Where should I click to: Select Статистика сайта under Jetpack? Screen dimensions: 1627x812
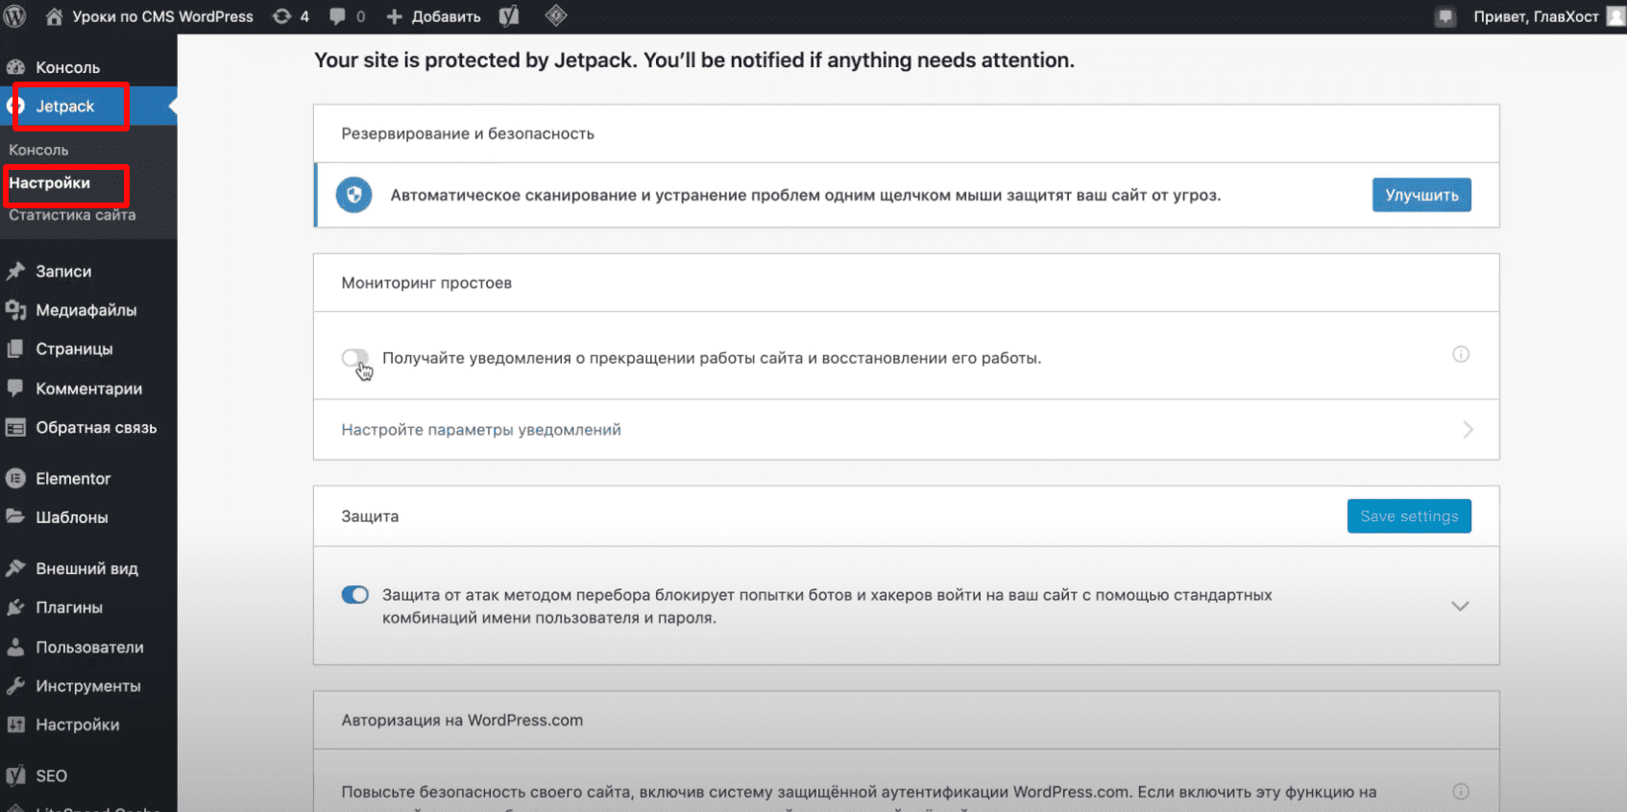[72, 215]
